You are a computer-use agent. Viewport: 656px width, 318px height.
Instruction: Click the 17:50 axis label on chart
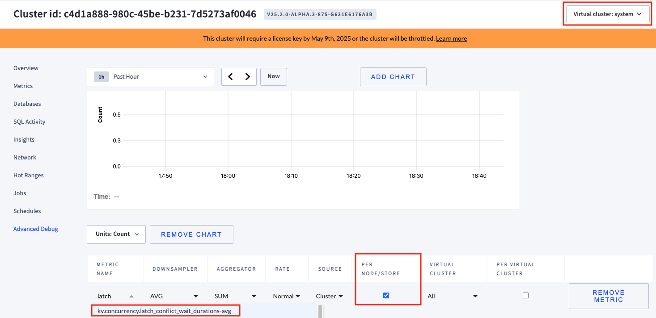tap(165, 176)
